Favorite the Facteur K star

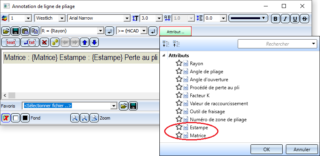point(179,95)
